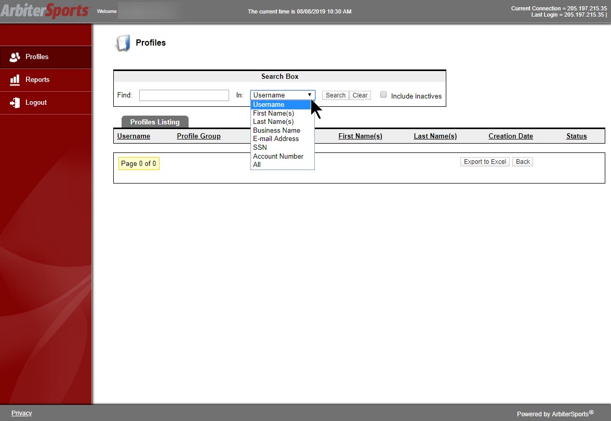Viewport: 611px width, 421px height.
Task: Click the Profiles page document icon
Action: [123, 43]
